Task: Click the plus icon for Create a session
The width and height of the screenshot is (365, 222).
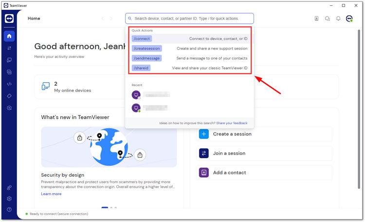Action: click(x=204, y=134)
